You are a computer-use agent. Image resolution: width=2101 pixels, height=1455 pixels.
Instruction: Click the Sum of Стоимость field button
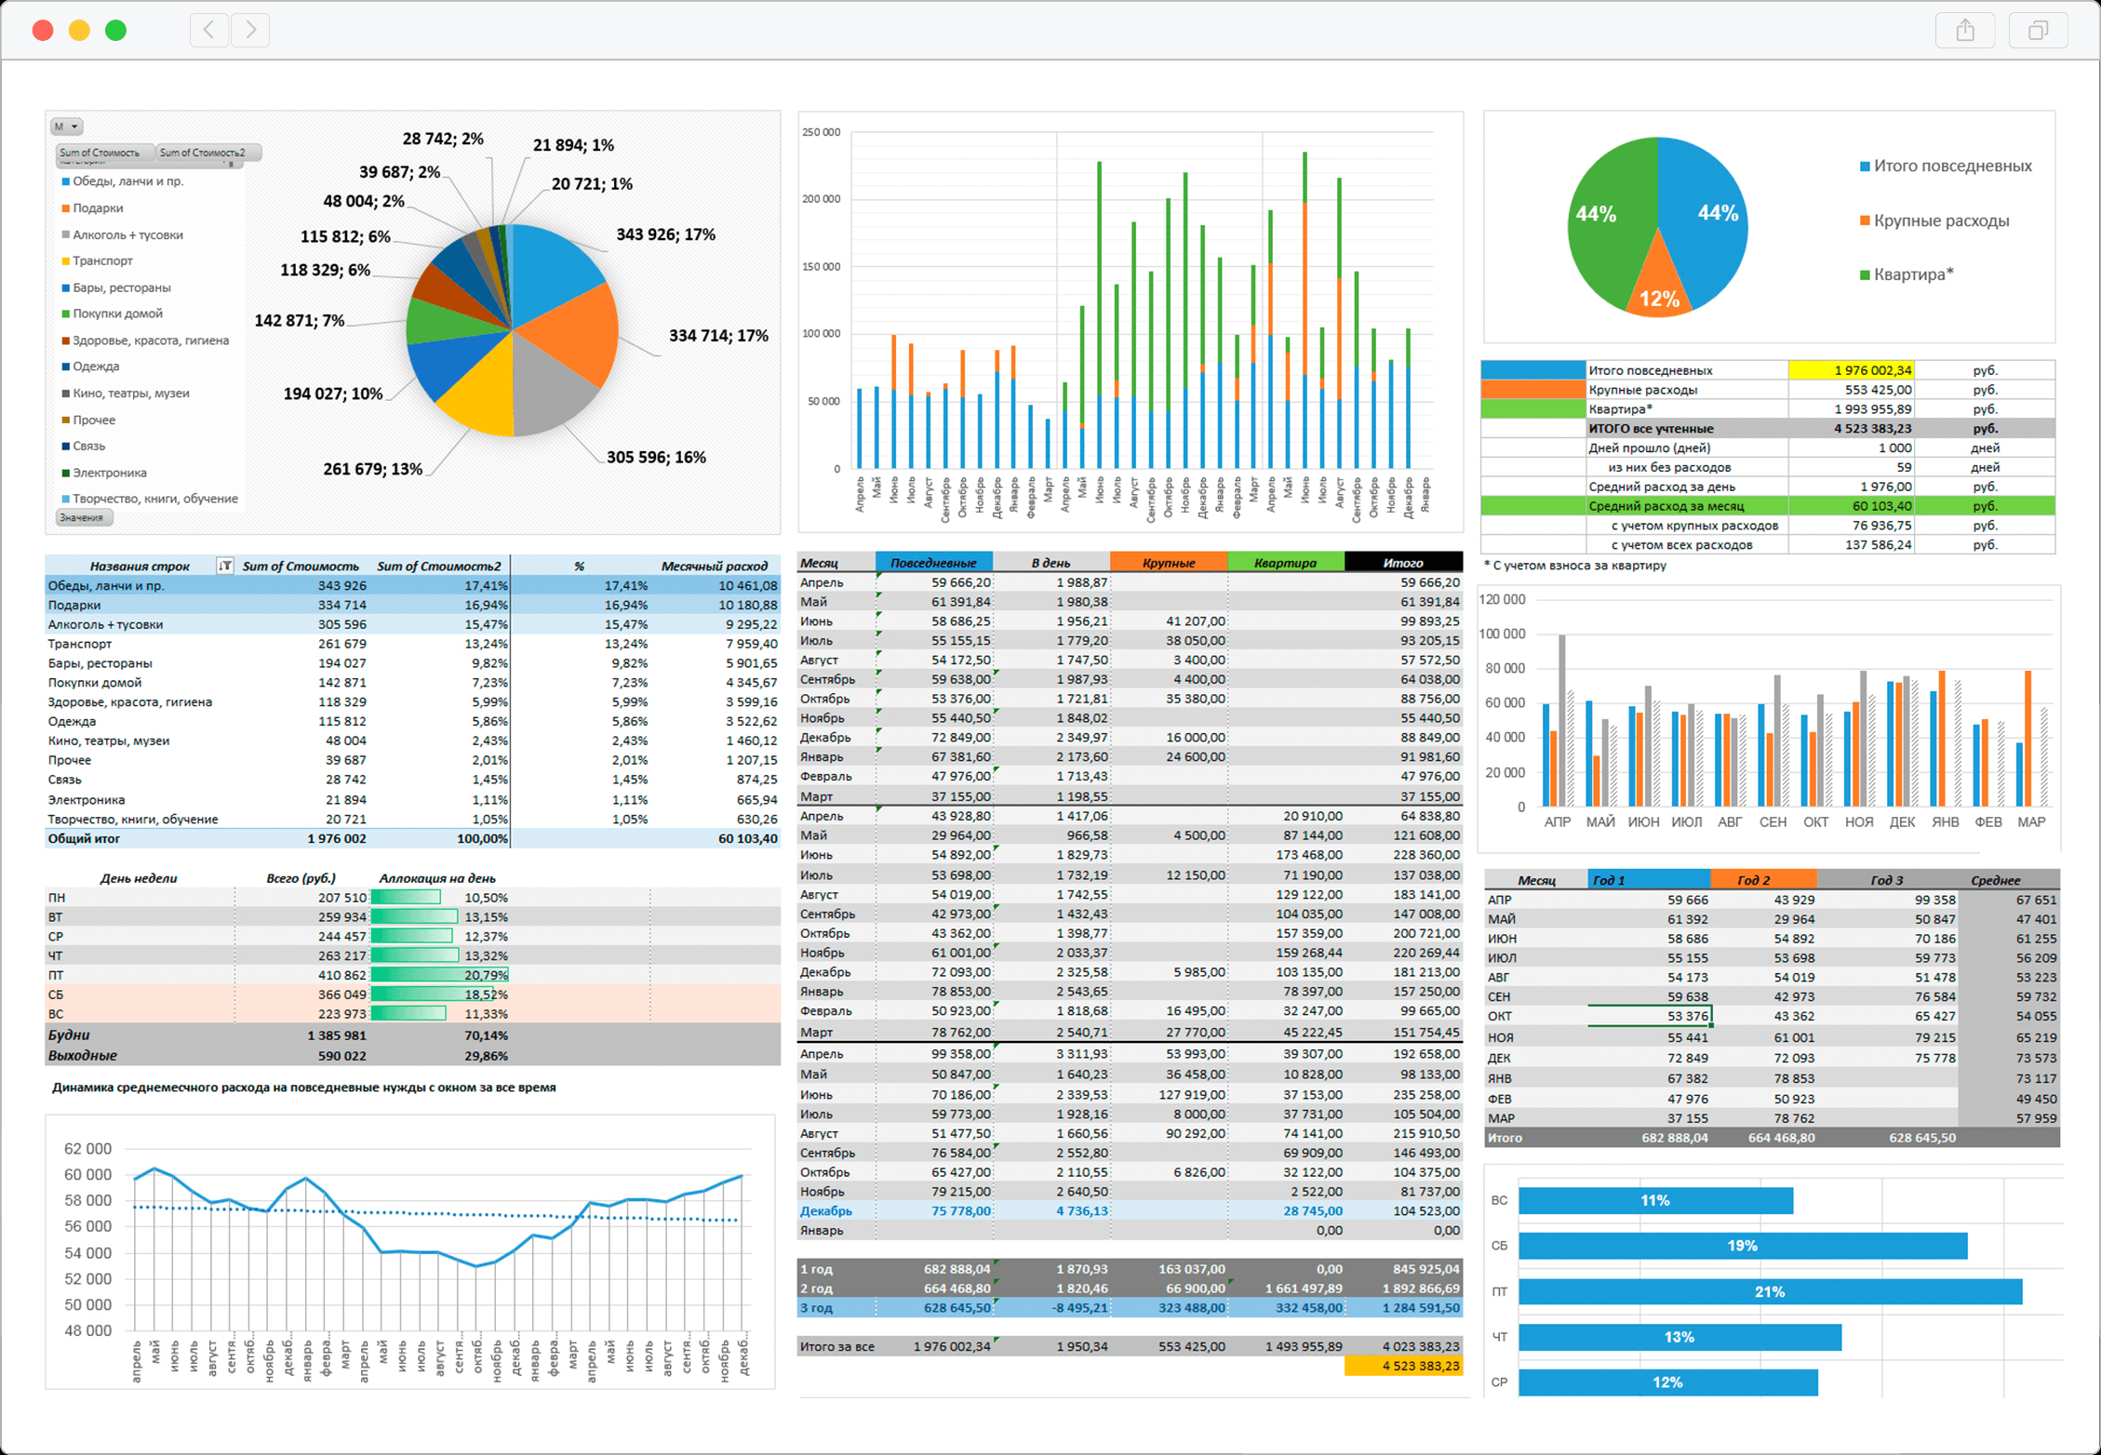coord(100,153)
